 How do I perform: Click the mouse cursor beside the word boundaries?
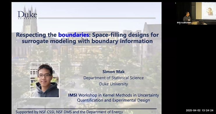82,38
